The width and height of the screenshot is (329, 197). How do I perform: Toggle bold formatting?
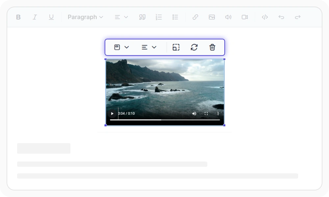coord(18,17)
